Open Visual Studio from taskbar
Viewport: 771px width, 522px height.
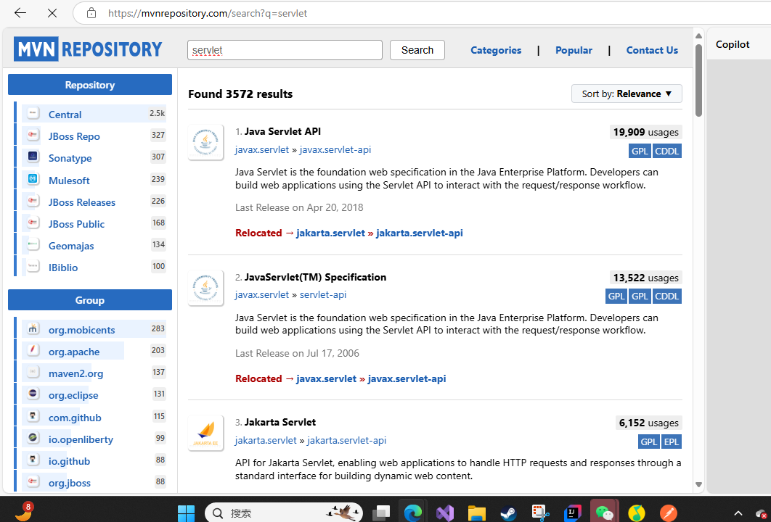(x=446, y=513)
